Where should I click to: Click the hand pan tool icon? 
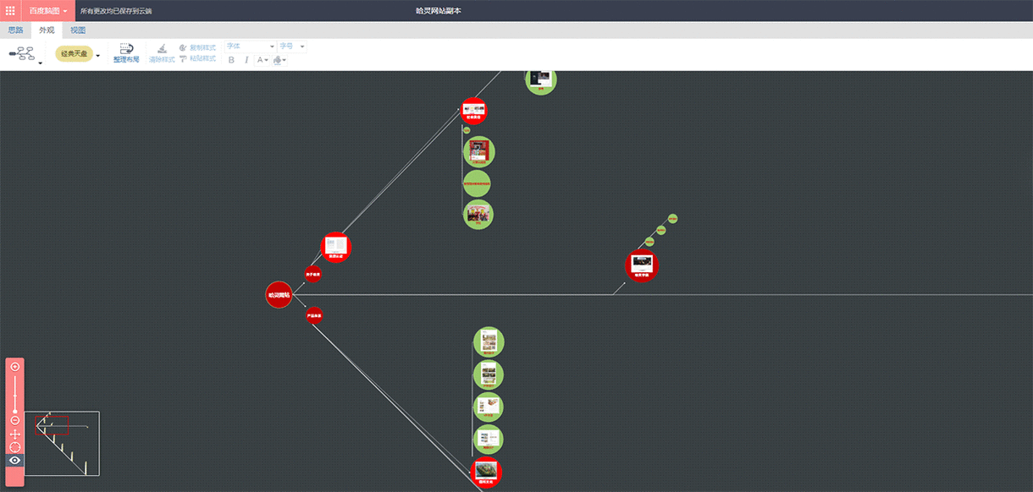pos(14,434)
